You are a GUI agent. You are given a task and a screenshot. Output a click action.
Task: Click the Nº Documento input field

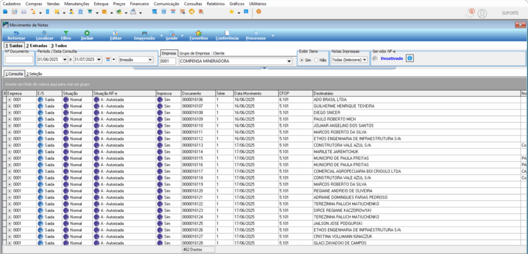[19, 60]
